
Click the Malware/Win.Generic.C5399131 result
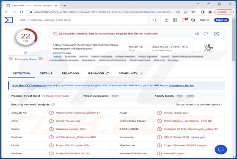[x=78, y=113]
